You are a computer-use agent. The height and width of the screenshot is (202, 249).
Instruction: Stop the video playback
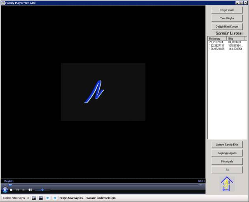(12, 190)
